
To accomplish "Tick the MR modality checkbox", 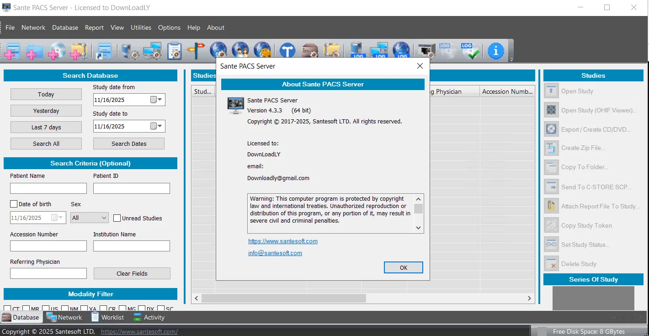I will click(x=26, y=309).
